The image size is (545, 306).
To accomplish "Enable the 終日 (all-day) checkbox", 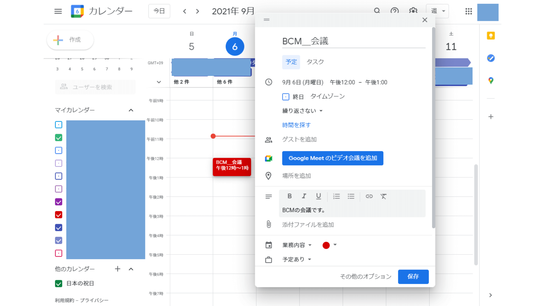I will tap(286, 97).
